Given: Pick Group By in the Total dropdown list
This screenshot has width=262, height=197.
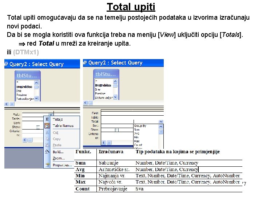Looking at the screenshot, I should click(140, 126).
